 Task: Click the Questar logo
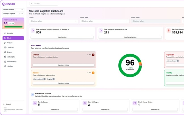coord(9,4)
